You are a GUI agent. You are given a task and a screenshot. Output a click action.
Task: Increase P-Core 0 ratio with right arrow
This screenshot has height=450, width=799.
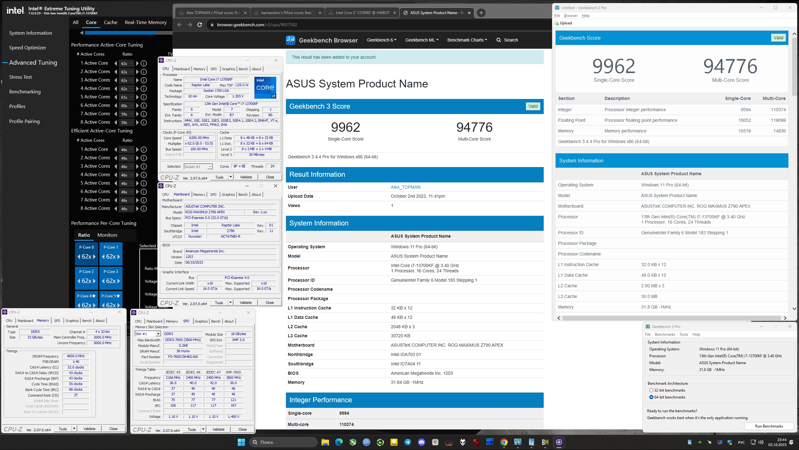pos(94,257)
